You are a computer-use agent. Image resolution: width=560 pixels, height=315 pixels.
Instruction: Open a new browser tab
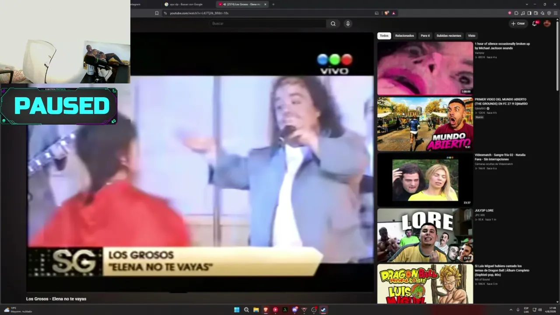coord(273,4)
